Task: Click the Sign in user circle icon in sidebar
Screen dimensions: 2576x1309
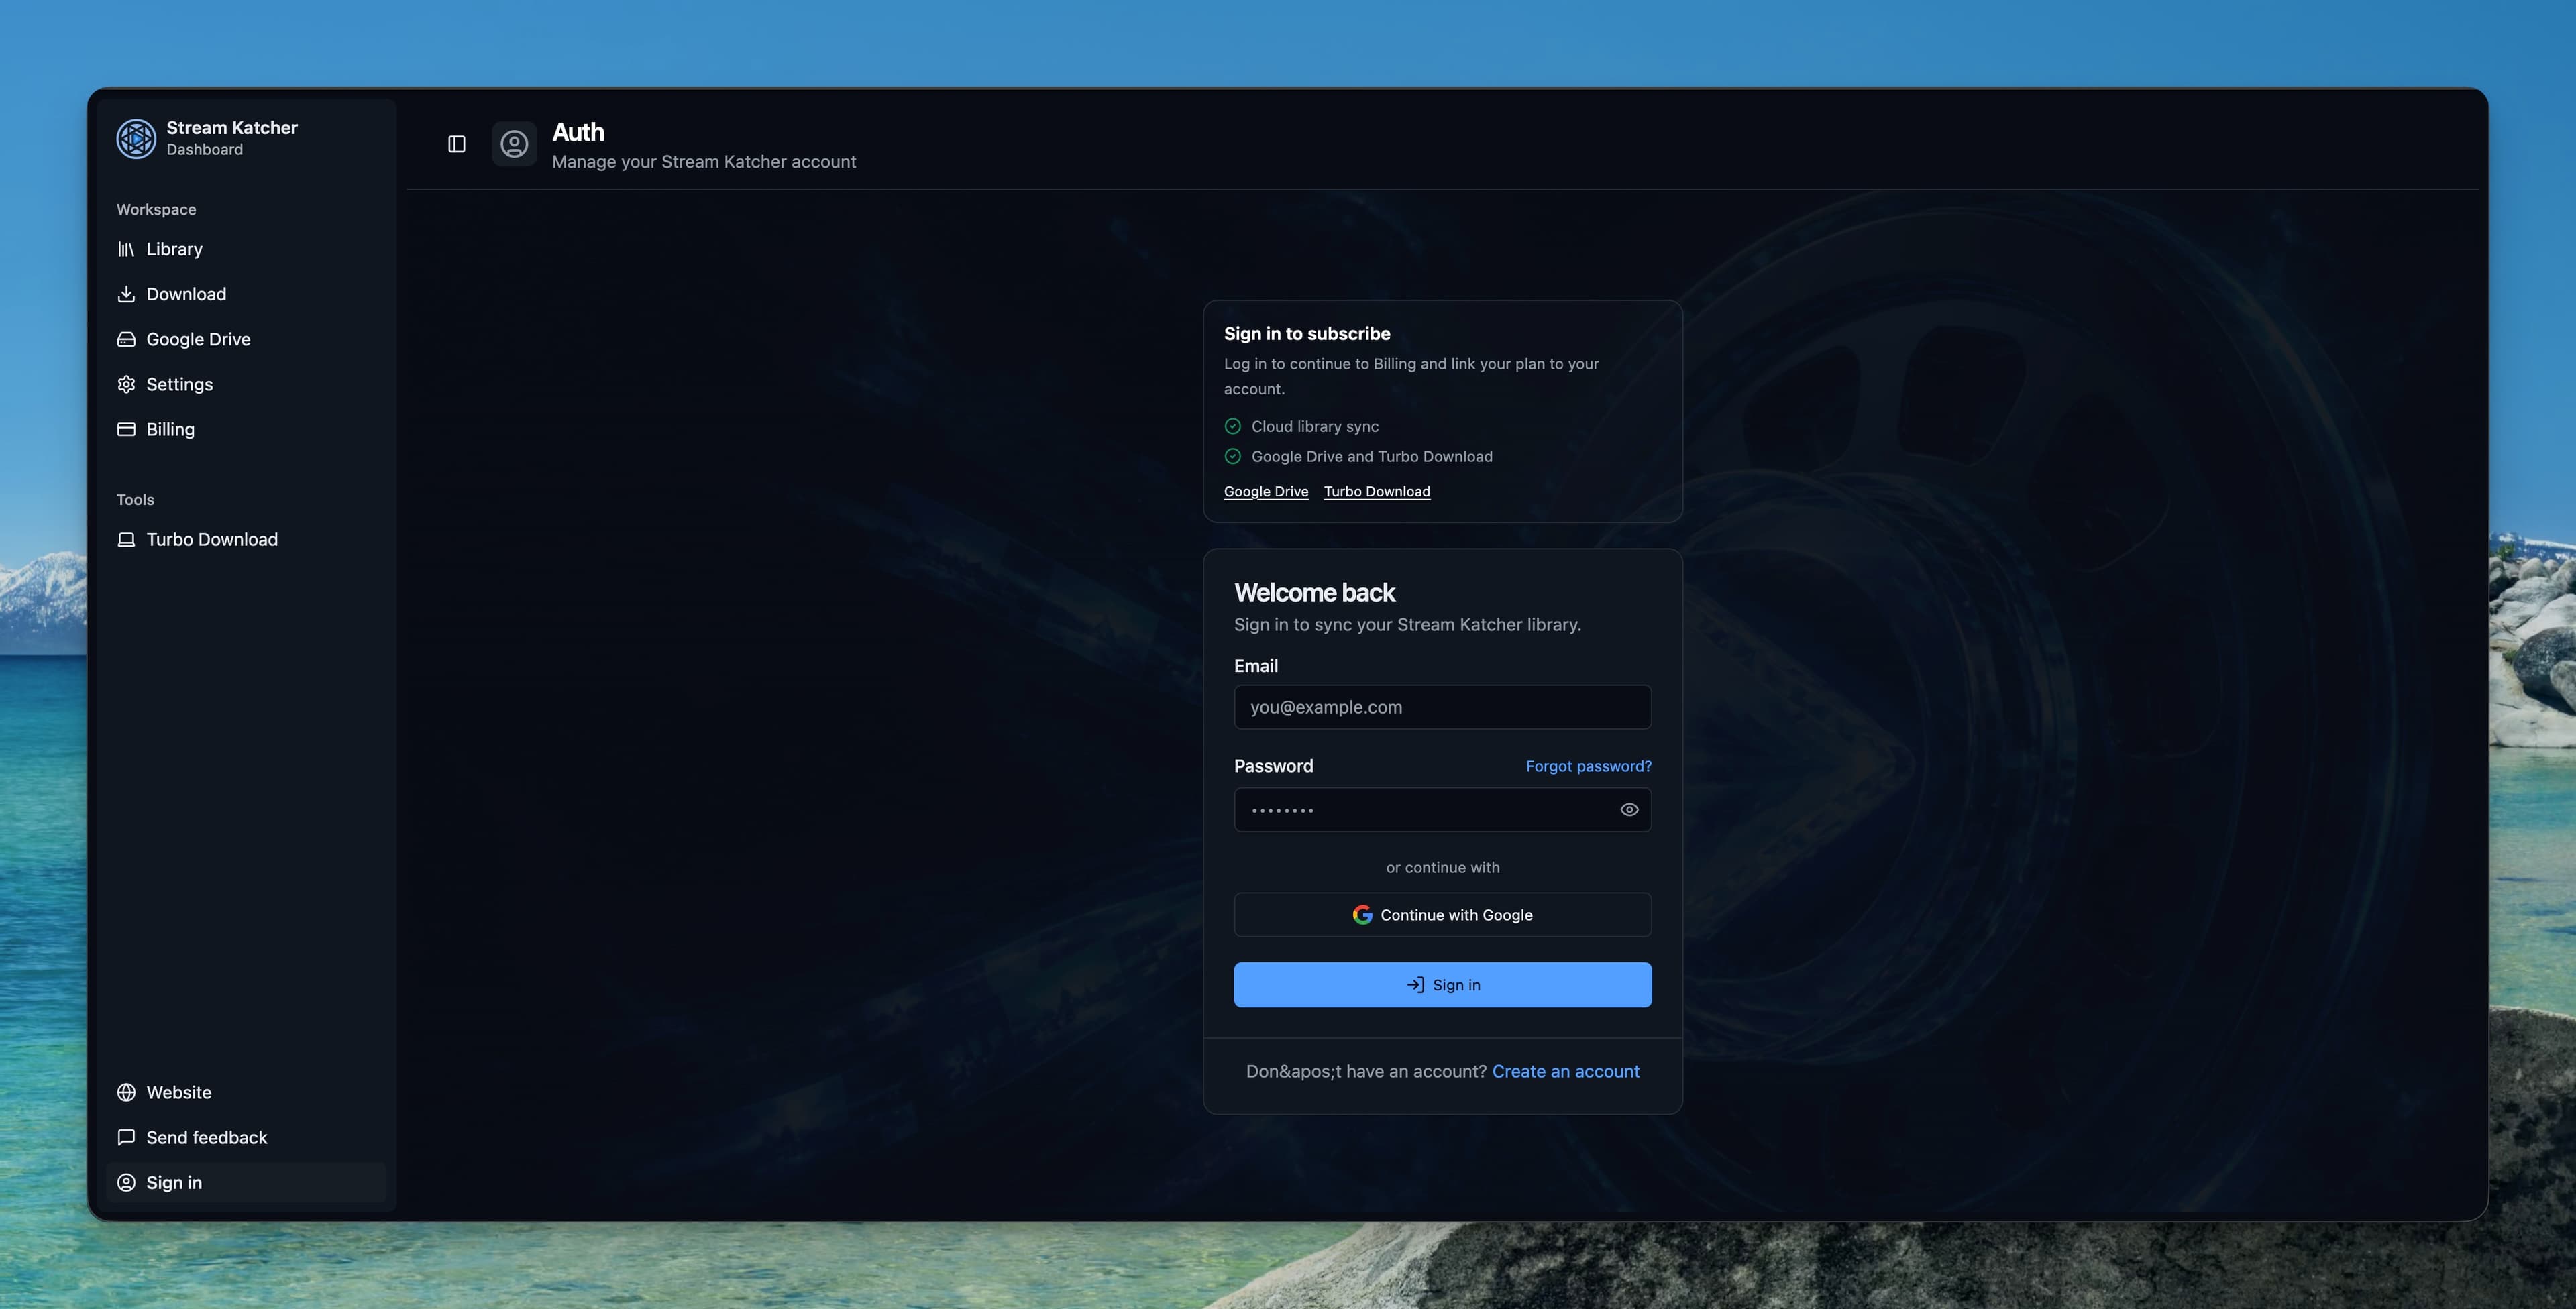Action: (x=126, y=1182)
